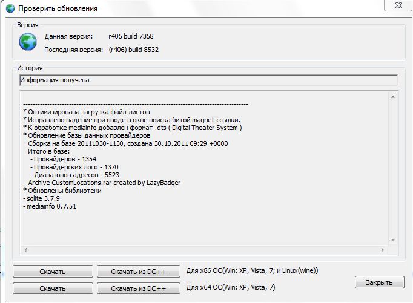Image resolution: width=413 pixels, height=303 pixels.
Task: Click the globe icon in the title bar
Action: (x=8, y=8)
